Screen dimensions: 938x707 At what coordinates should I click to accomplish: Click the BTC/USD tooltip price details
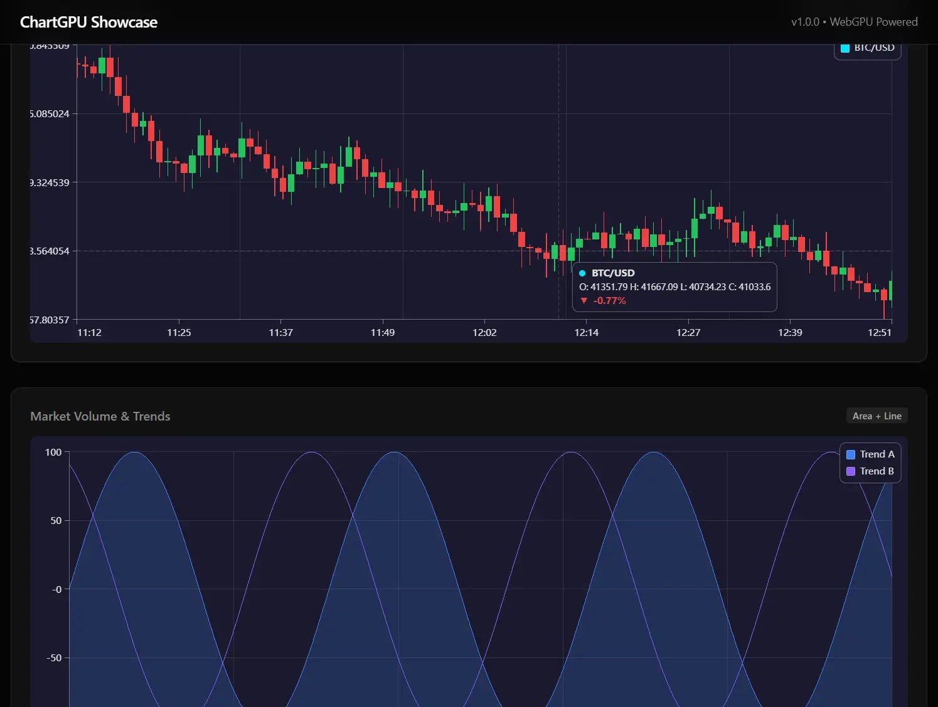coord(674,286)
